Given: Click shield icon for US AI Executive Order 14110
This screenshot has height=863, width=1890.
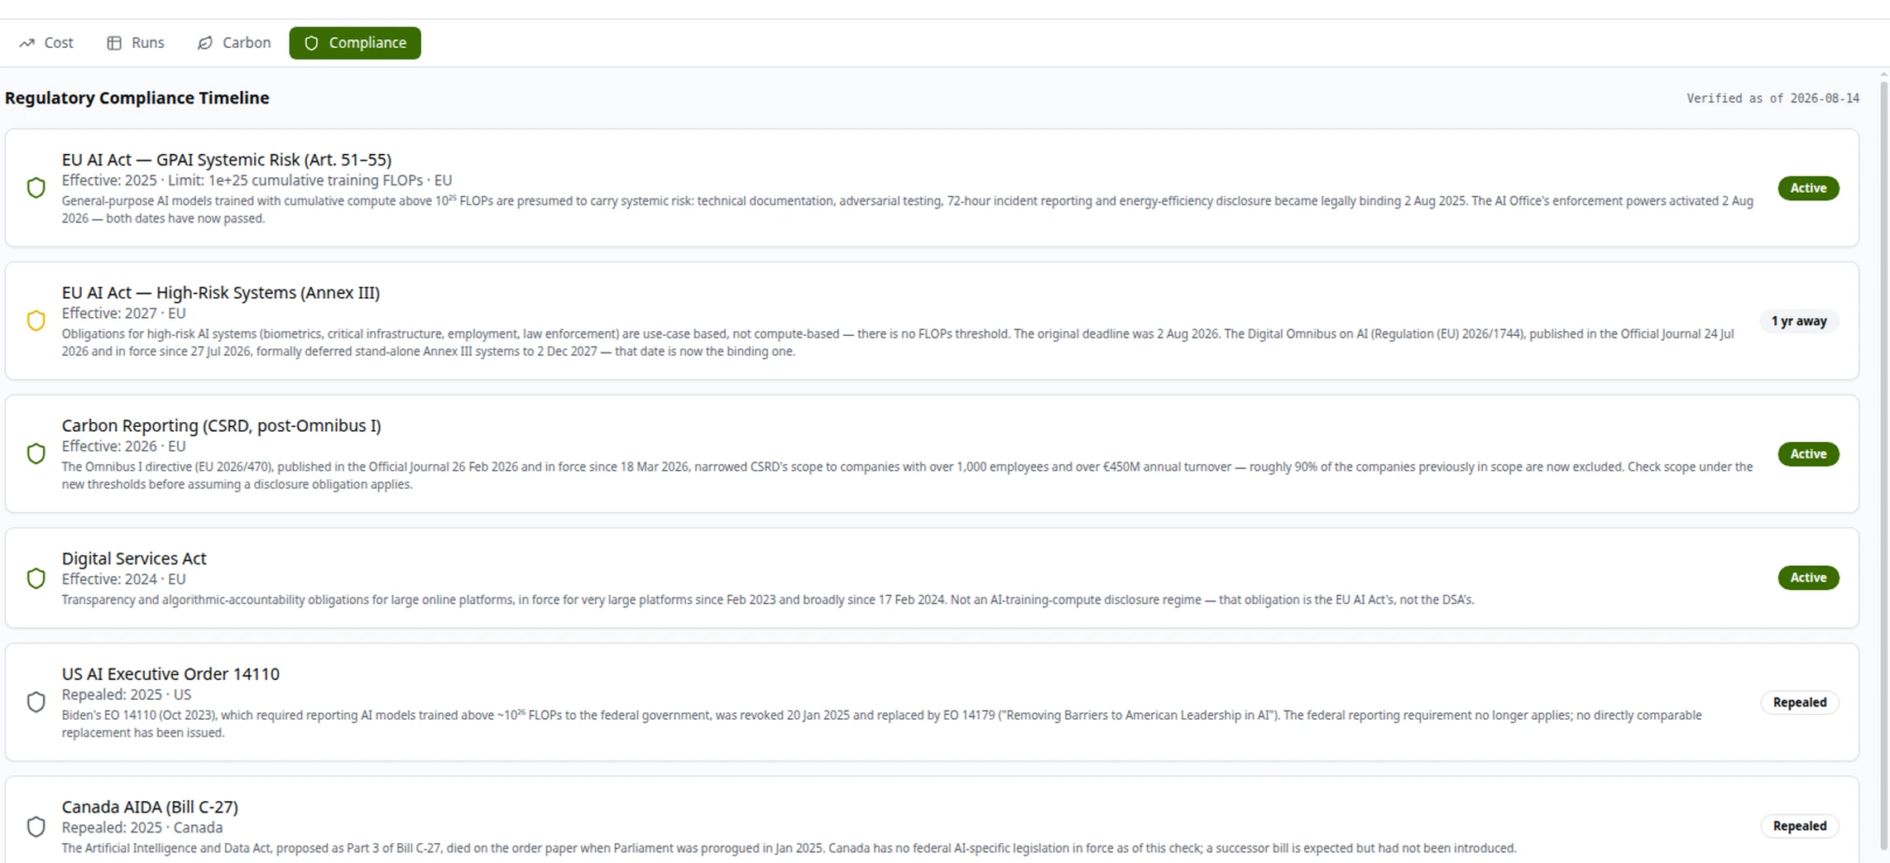Looking at the screenshot, I should pos(36,702).
